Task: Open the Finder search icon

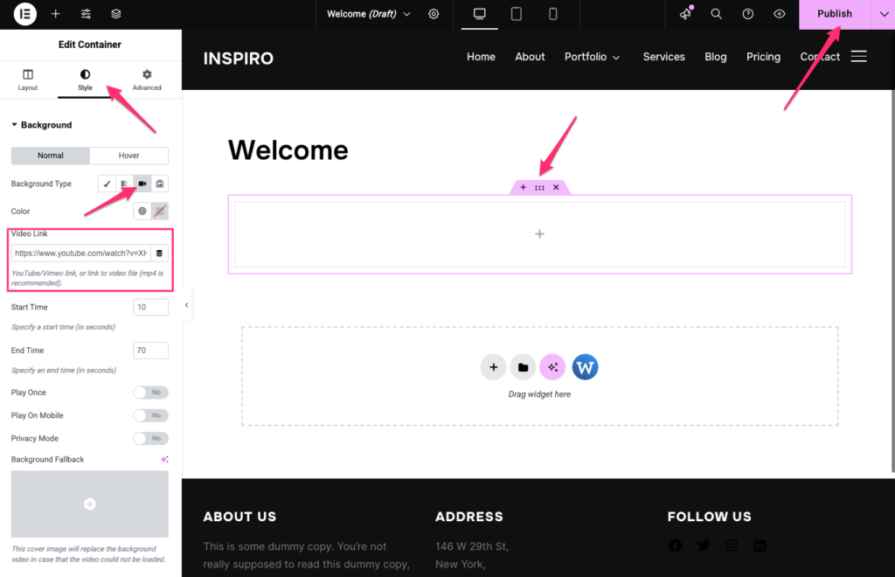Action: pos(716,14)
